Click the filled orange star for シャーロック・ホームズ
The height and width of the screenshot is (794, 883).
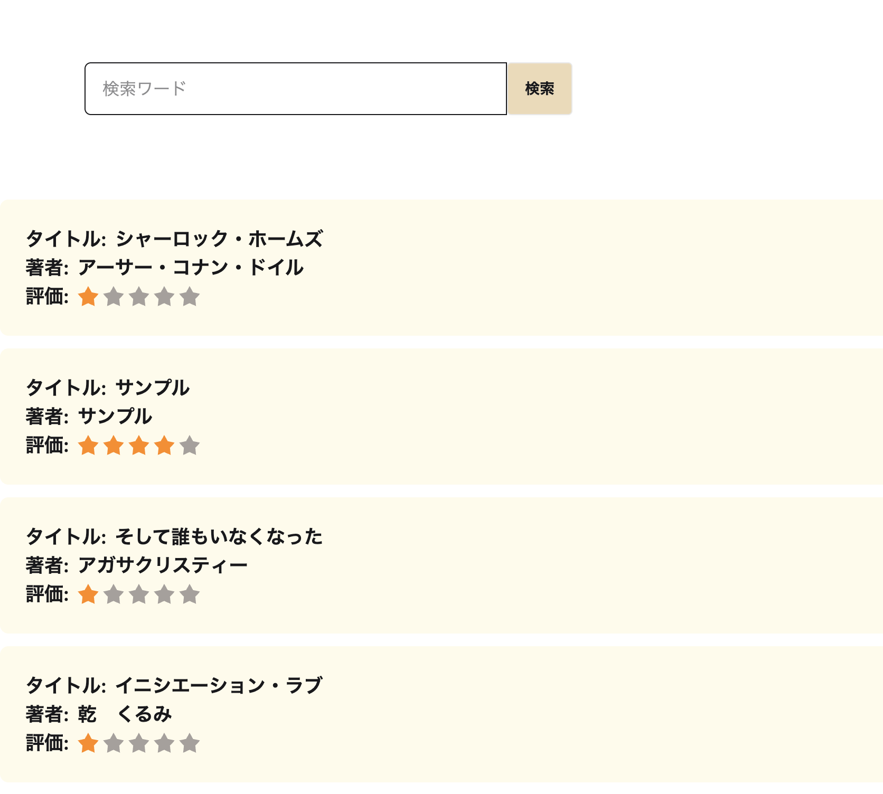point(89,297)
